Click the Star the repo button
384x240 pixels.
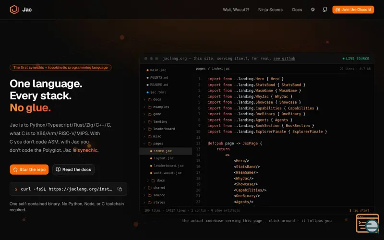(29, 169)
